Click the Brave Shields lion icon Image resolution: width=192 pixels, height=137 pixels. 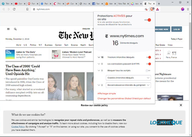pyautogui.click(x=152, y=9)
